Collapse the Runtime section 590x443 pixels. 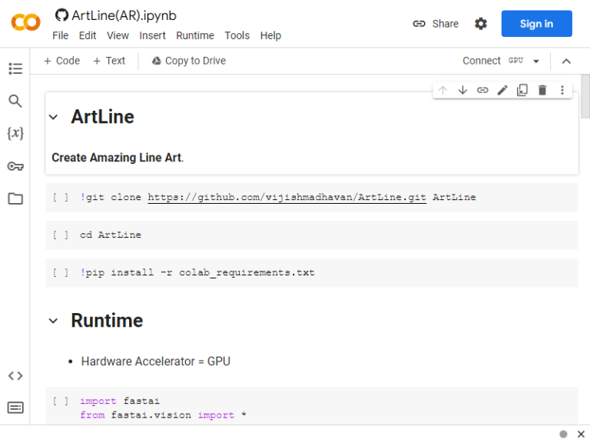point(54,321)
